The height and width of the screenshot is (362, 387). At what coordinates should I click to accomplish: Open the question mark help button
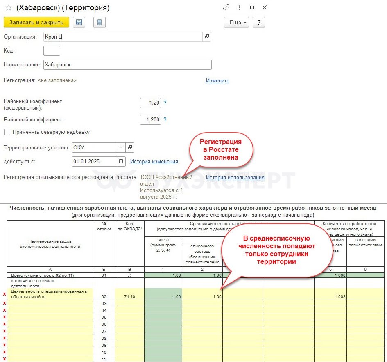259,22
